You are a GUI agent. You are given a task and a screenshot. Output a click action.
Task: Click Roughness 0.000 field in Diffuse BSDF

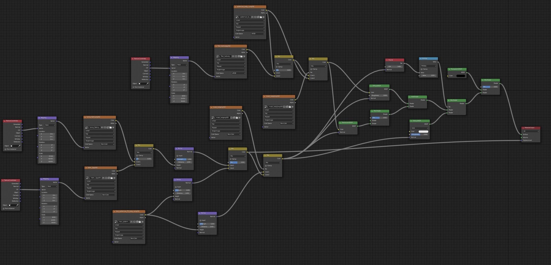[x=379, y=96]
